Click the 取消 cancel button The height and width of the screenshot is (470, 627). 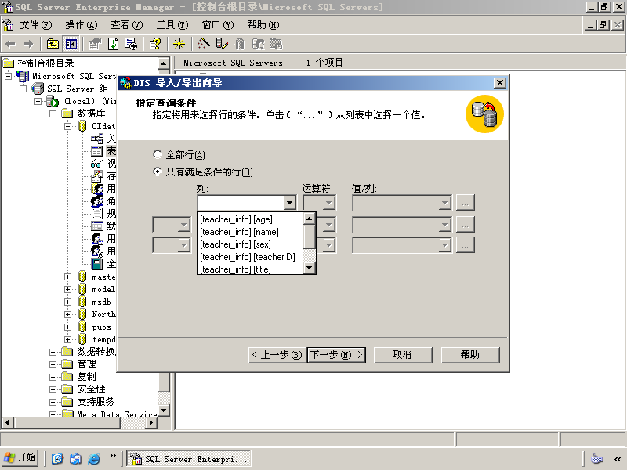(x=403, y=355)
